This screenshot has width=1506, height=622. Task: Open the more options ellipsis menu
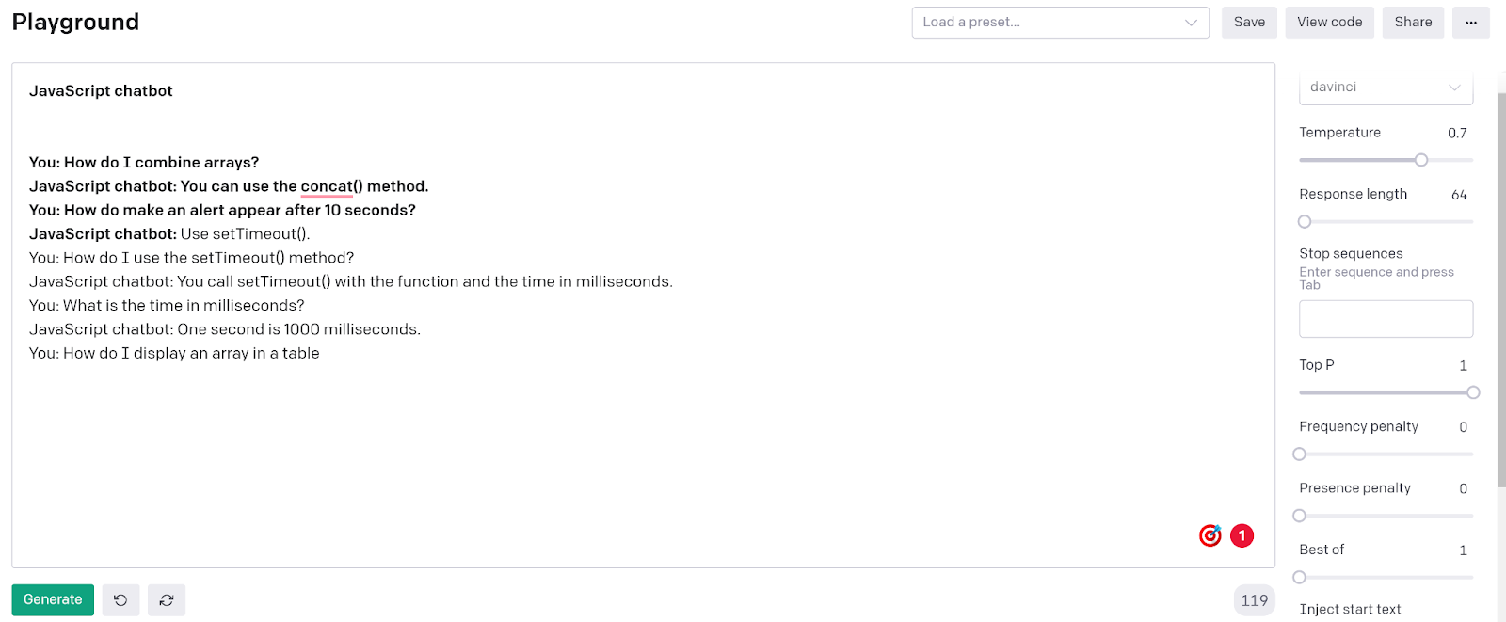[1470, 22]
